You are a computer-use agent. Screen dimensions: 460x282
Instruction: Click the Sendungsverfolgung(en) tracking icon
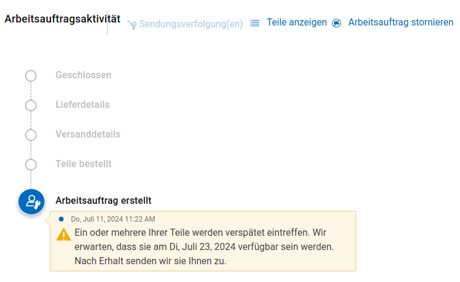[132, 24]
